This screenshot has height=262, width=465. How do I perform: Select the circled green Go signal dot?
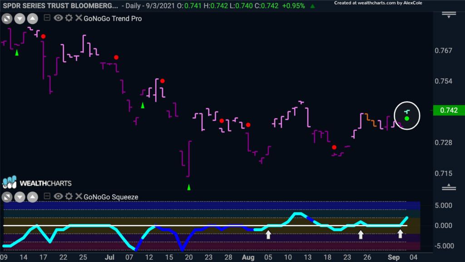pos(407,119)
